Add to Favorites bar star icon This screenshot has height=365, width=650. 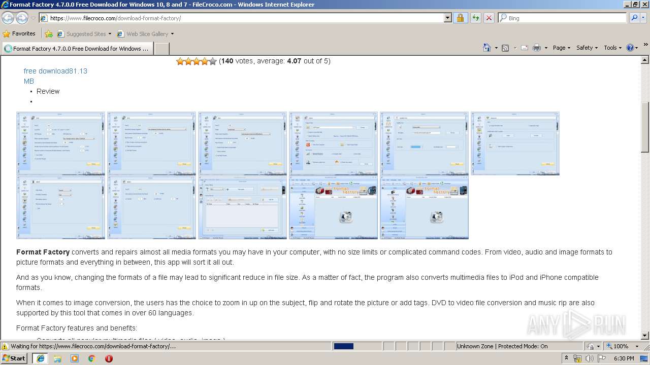[x=49, y=34]
